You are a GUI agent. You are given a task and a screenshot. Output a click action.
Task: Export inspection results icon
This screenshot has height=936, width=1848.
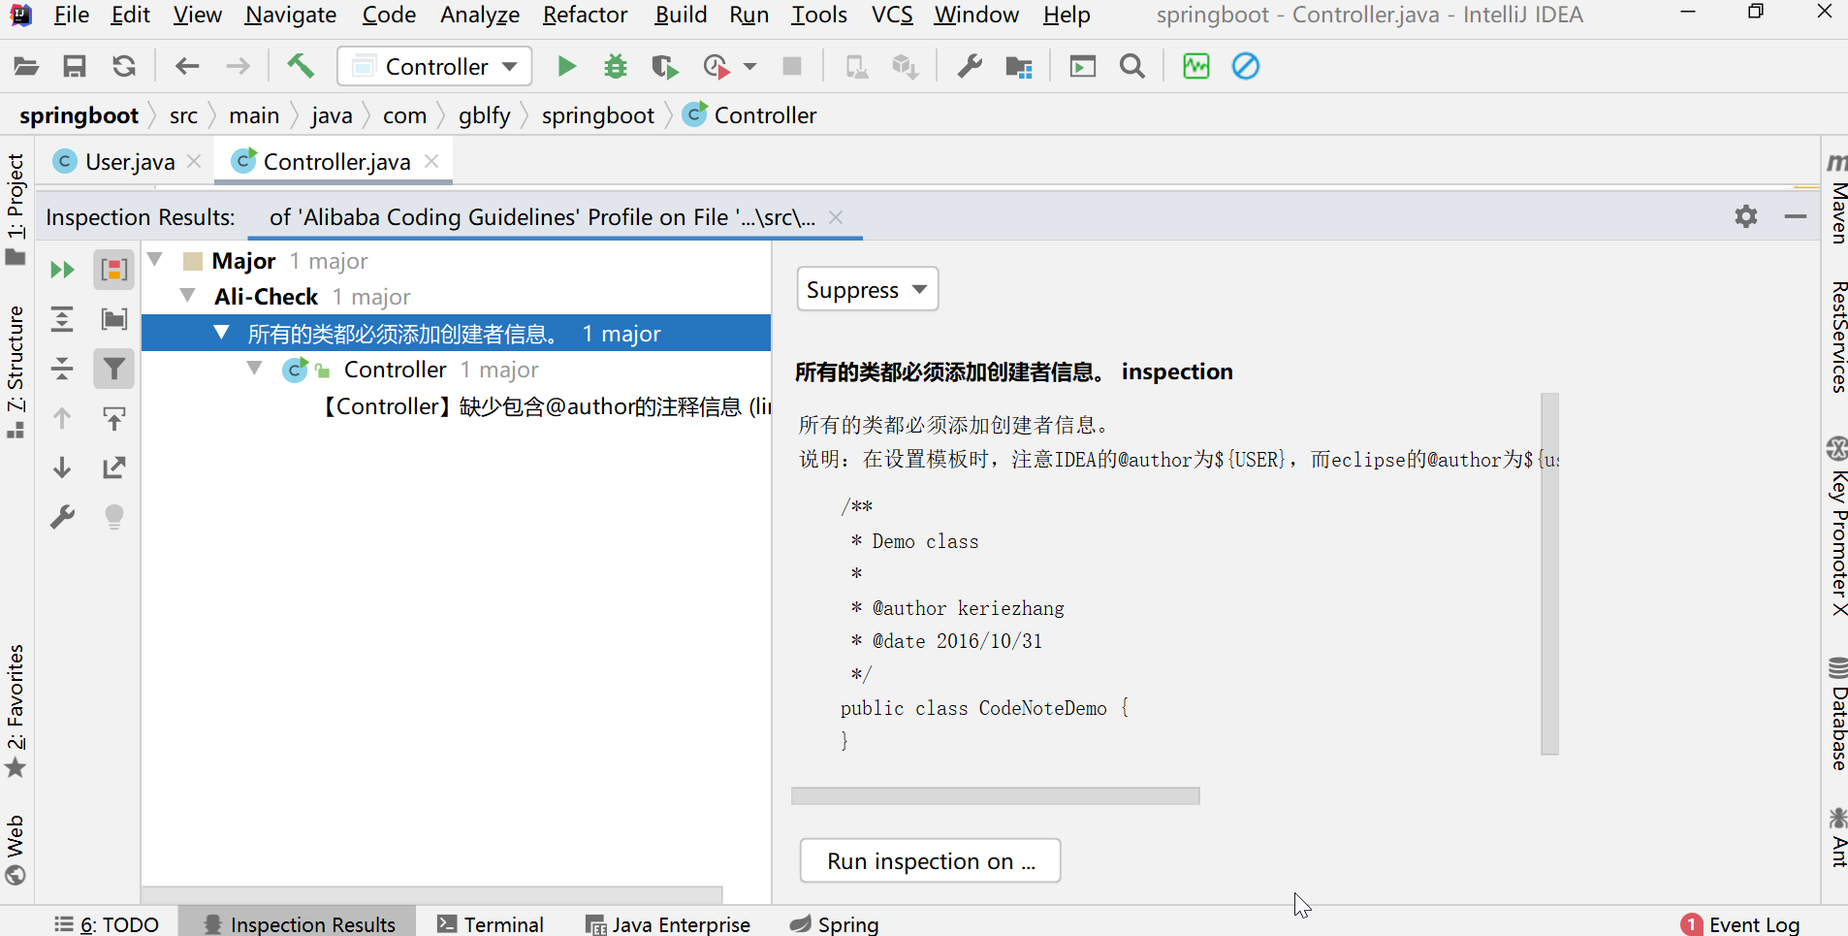[114, 468]
